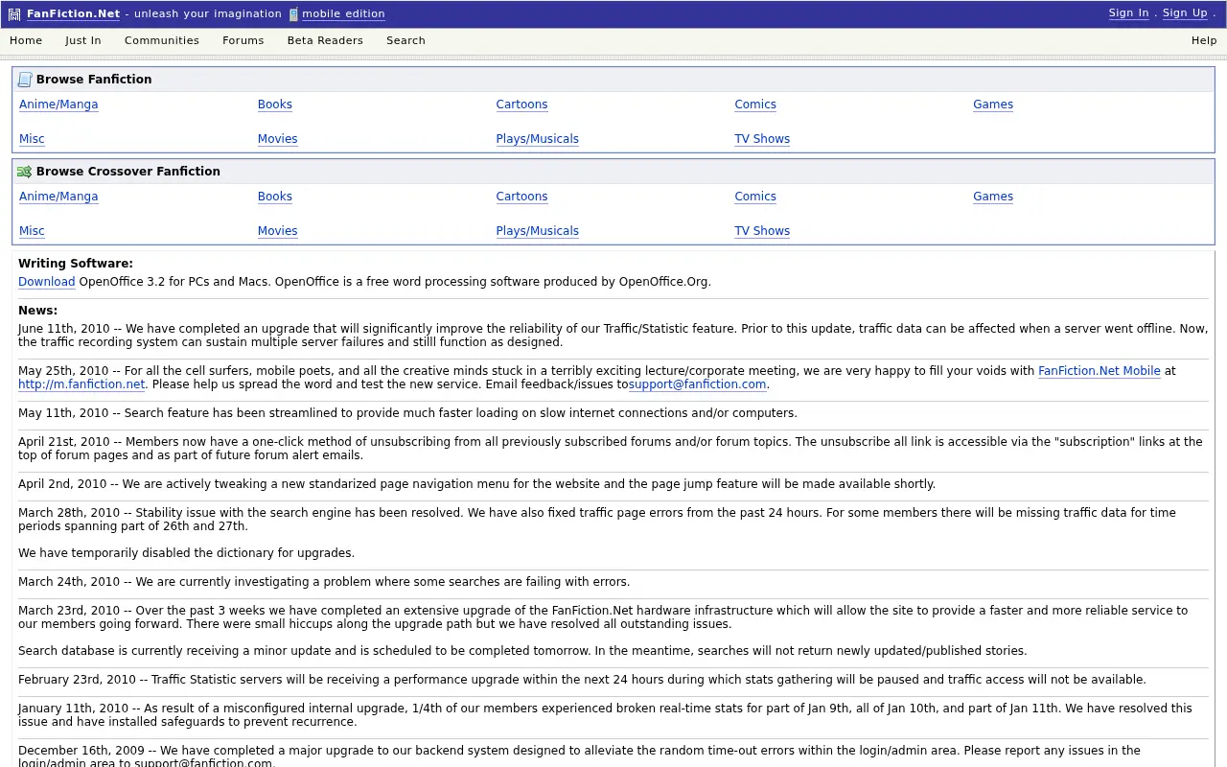
Task: Open the Help menu item
Action: (1204, 40)
